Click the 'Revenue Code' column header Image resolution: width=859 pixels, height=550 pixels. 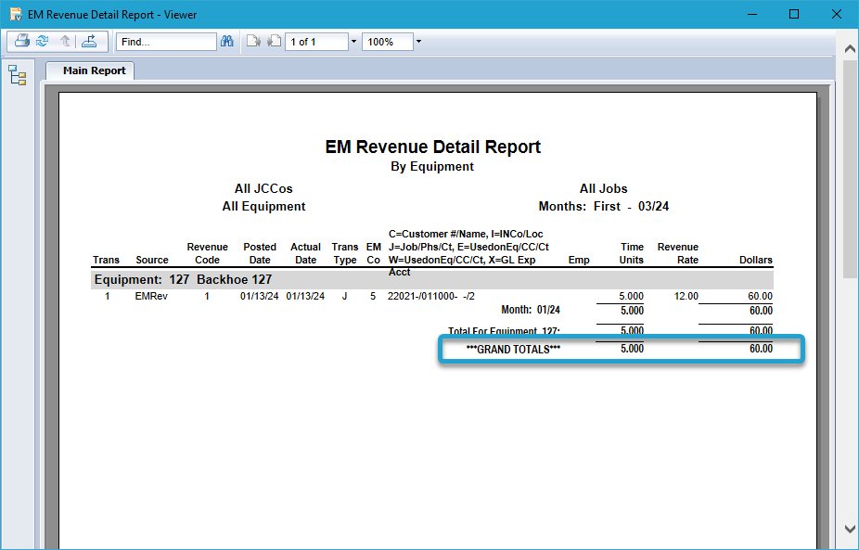click(x=207, y=253)
